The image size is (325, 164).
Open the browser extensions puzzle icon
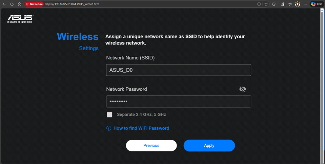(x=274, y=4)
